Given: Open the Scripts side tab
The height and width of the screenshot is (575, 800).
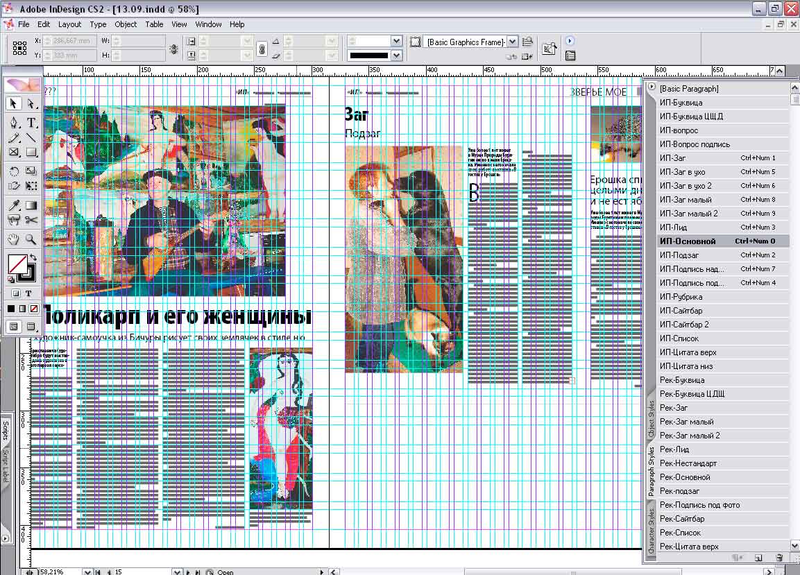Looking at the screenshot, I should pos(5,431).
